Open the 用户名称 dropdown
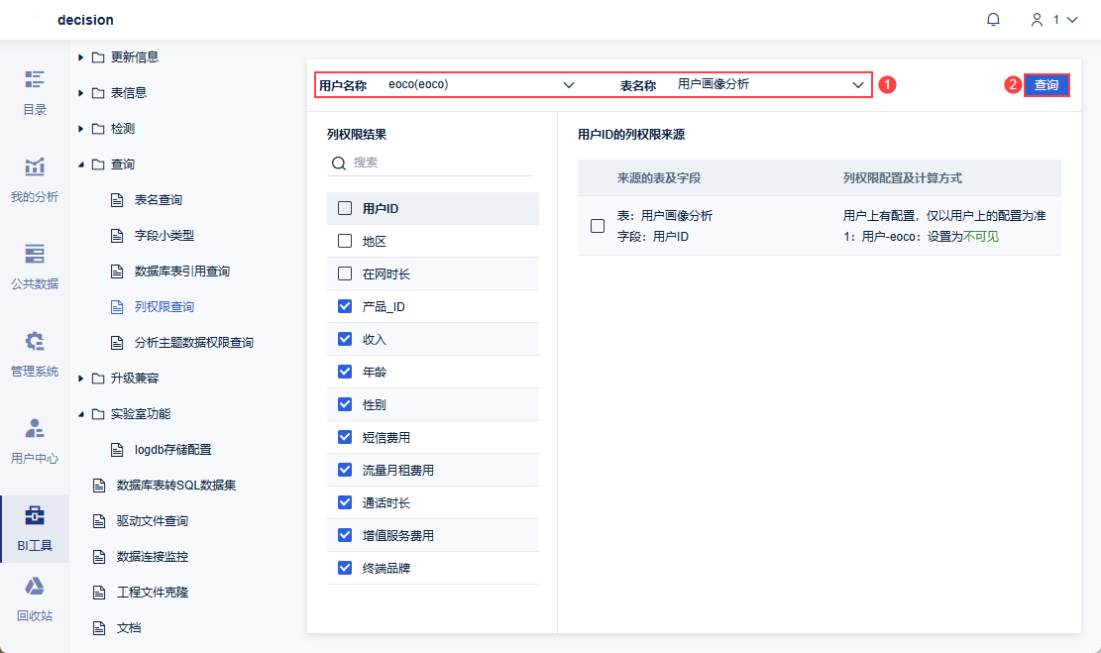The width and height of the screenshot is (1101, 653). coord(569,85)
